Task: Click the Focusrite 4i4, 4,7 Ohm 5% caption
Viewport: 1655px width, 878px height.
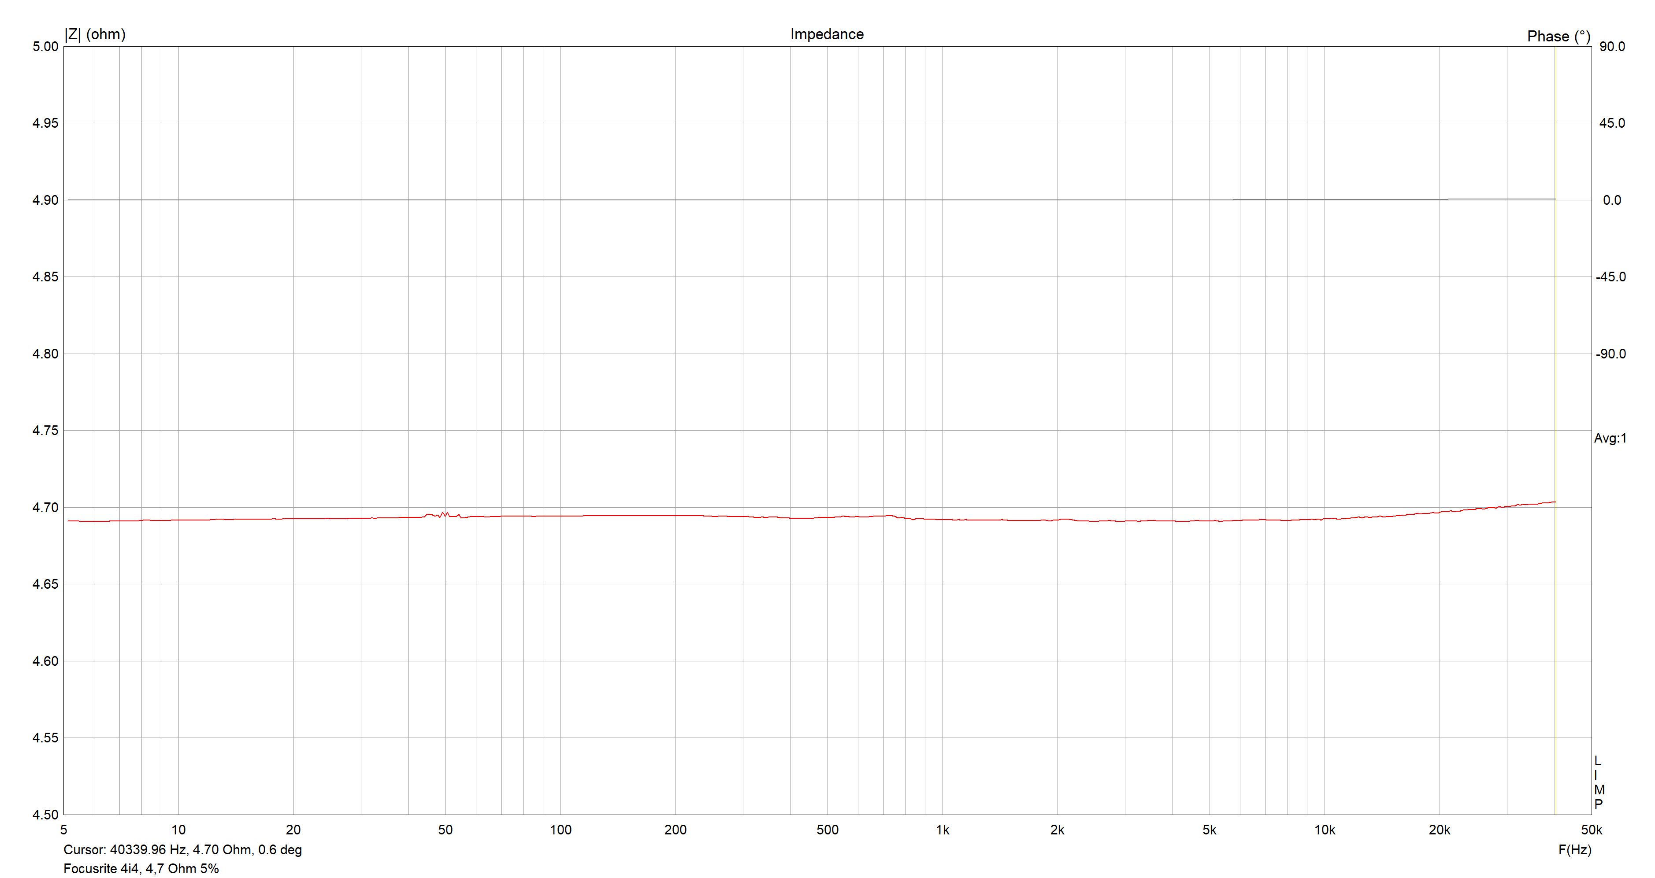Action: point(141,869)
